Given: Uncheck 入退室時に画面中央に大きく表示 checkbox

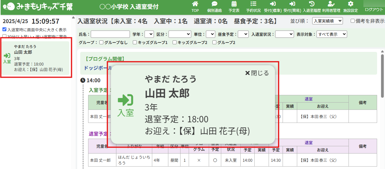Looking at the screenshot, I should coord(4,30).
